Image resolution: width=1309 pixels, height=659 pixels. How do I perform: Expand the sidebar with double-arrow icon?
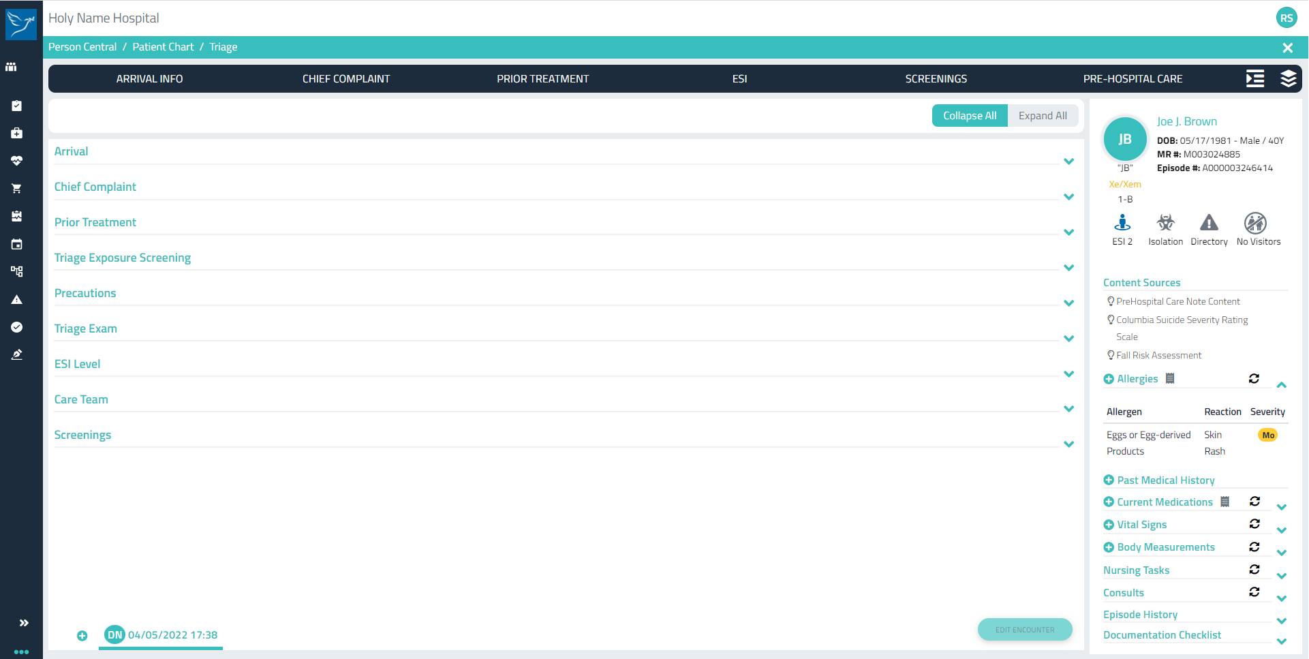(x=24, y=623)
